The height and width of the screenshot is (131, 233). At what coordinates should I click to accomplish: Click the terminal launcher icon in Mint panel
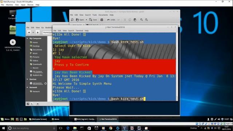click(x=21, y=119)
